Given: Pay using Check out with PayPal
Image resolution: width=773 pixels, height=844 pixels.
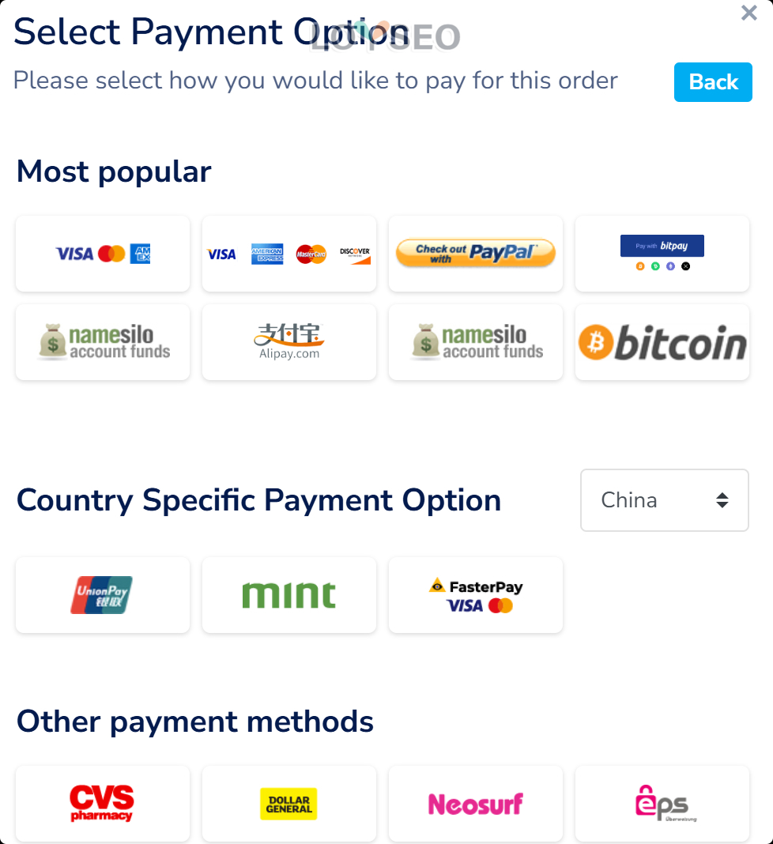Looking at the screenshot, I should coord(476,254).
